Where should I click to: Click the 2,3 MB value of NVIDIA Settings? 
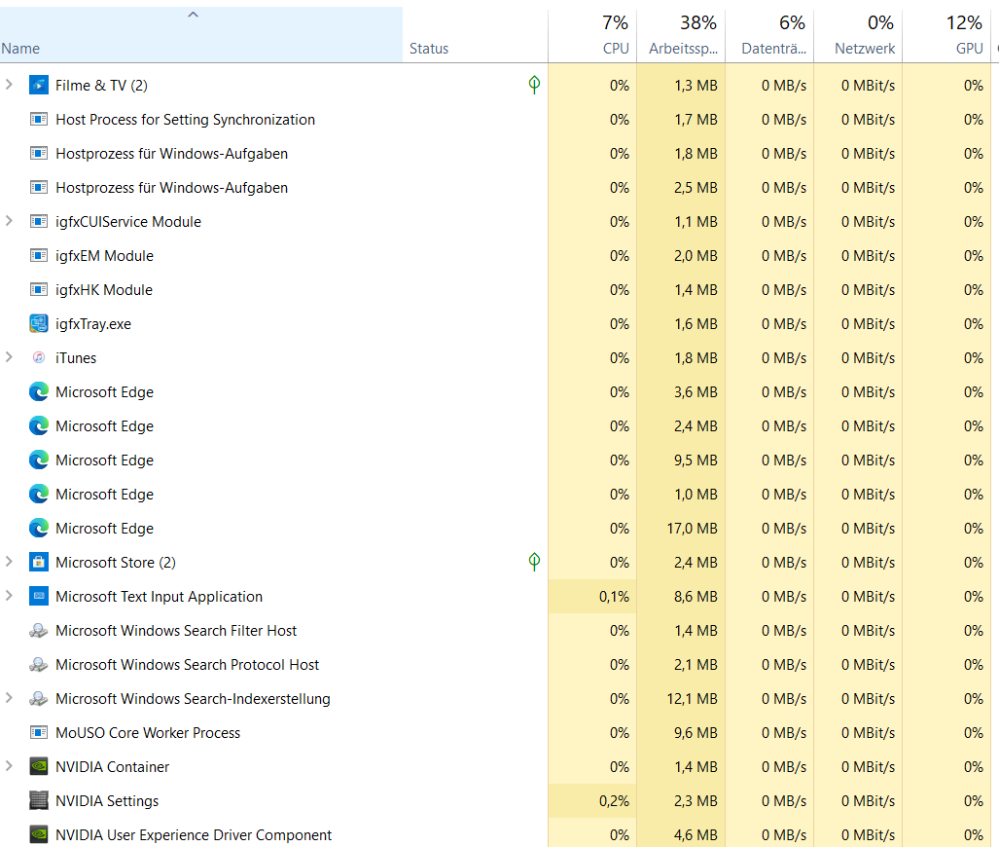point(696,800)
